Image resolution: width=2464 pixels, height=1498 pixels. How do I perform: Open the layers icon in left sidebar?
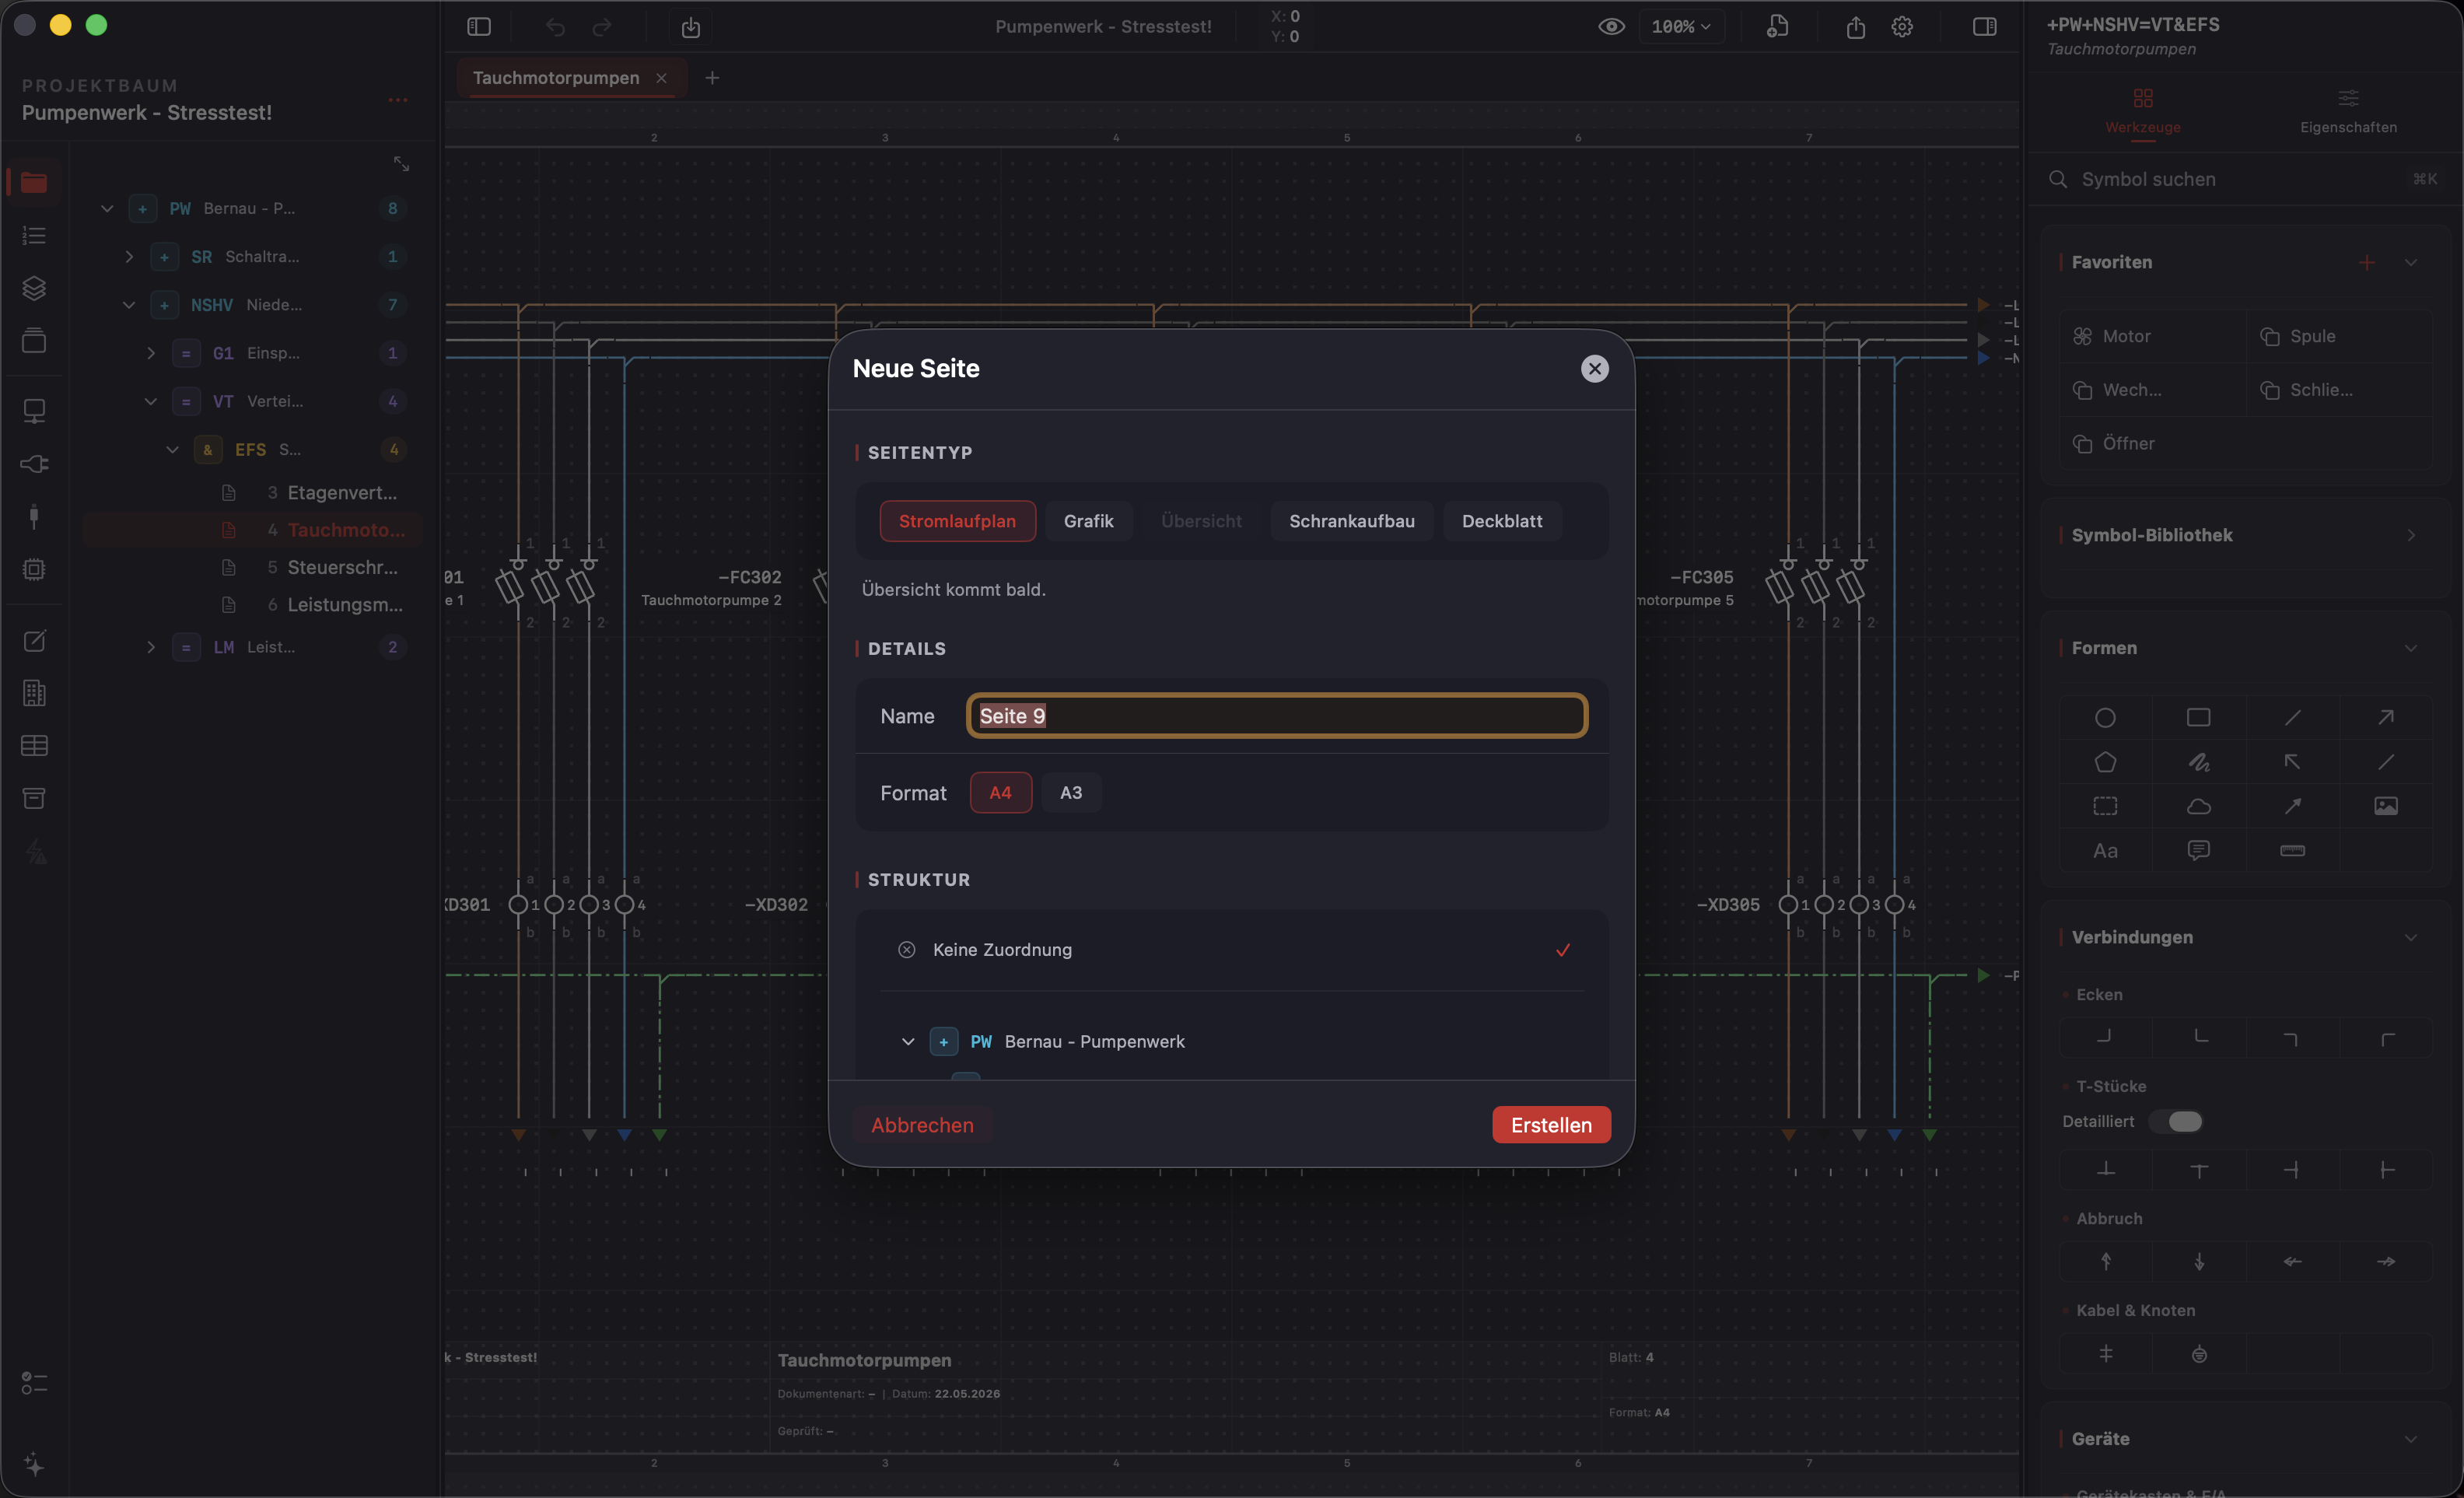34,288
